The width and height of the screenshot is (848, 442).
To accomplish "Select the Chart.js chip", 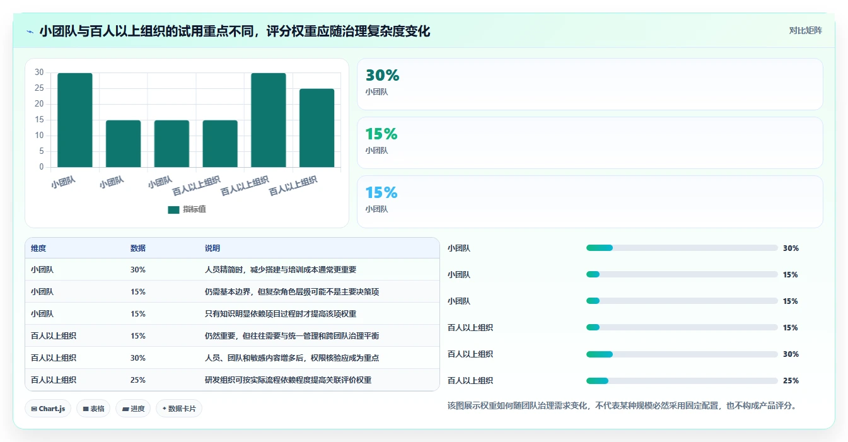I will click(49, 409).
